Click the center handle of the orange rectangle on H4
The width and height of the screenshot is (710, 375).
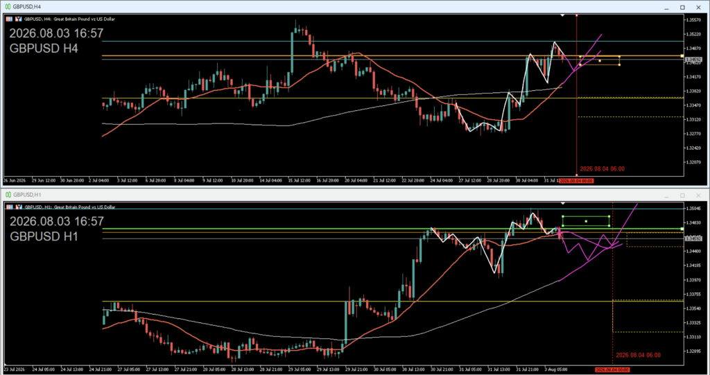coord(600,61)
